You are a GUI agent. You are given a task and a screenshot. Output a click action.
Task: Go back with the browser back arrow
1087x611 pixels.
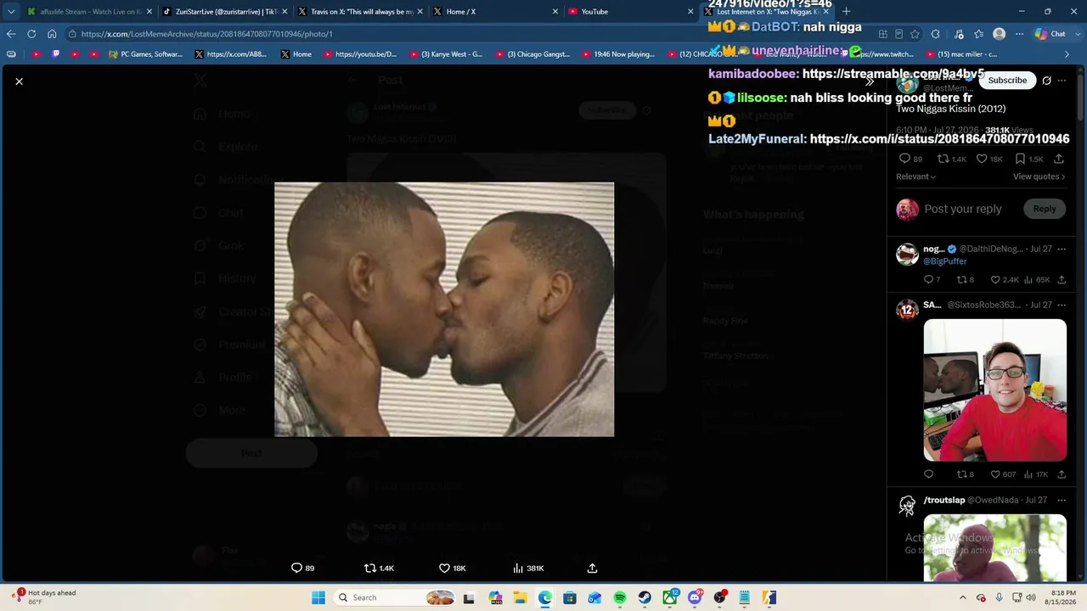click(11, 34)
